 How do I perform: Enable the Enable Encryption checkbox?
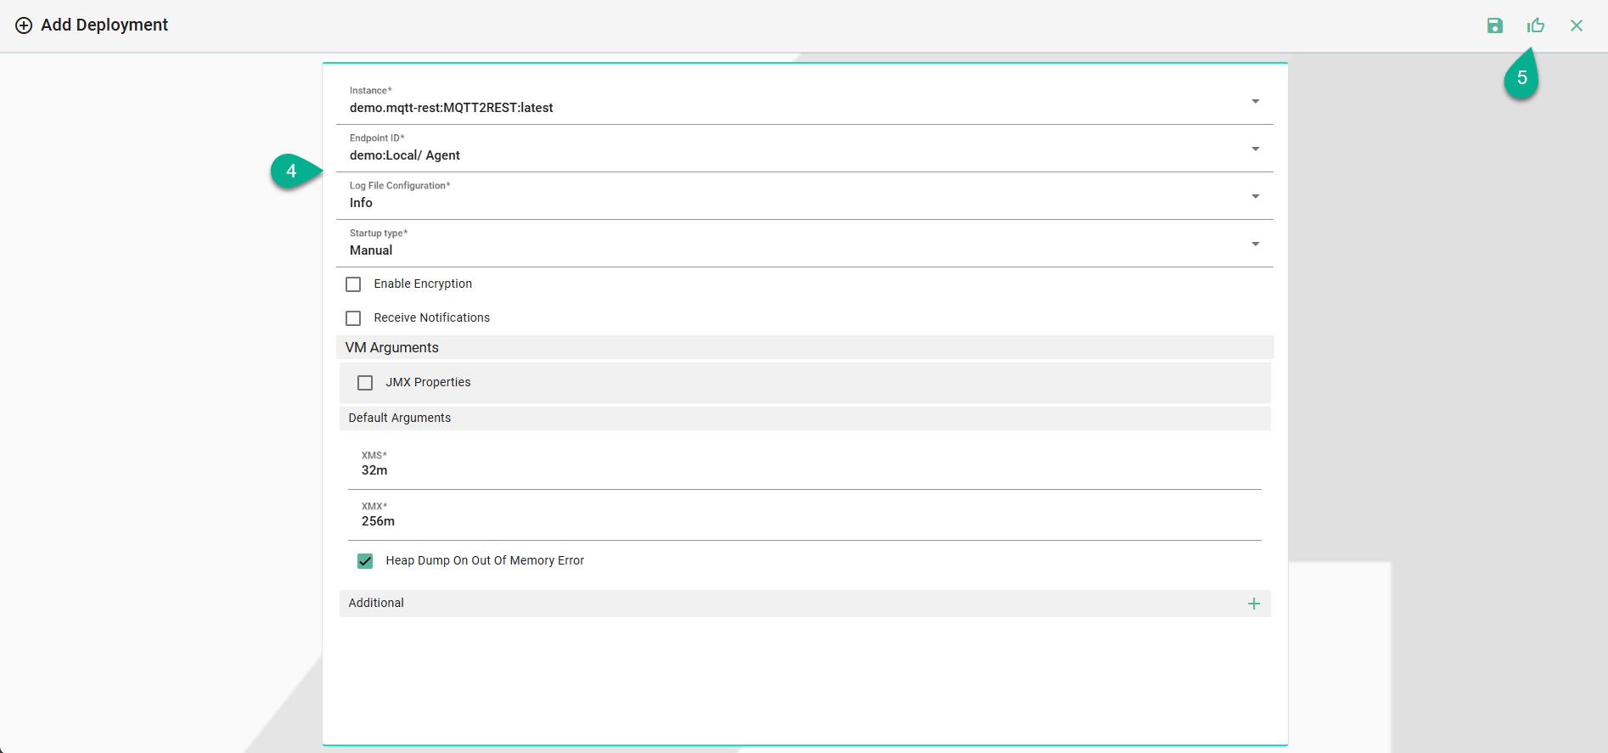click(x=353, y=284)
